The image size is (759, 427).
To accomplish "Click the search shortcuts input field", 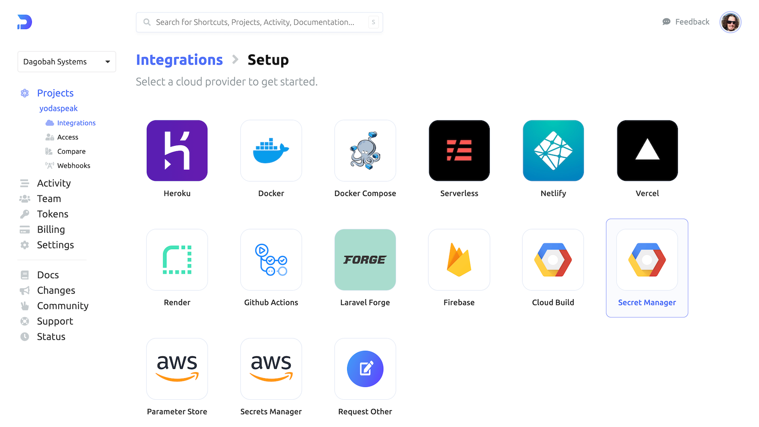I will point(259,22).
